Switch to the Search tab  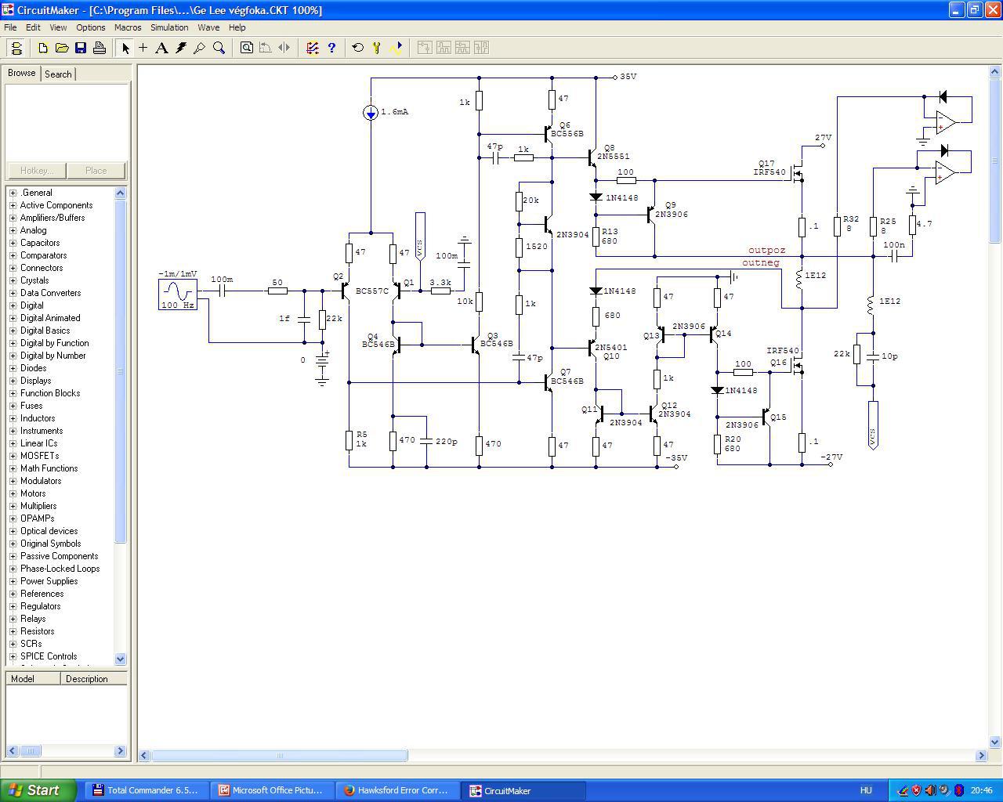coord(58,74)
